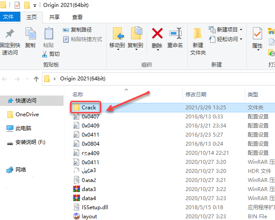Expand the Properties dropdown arrow

coord(258,50)
